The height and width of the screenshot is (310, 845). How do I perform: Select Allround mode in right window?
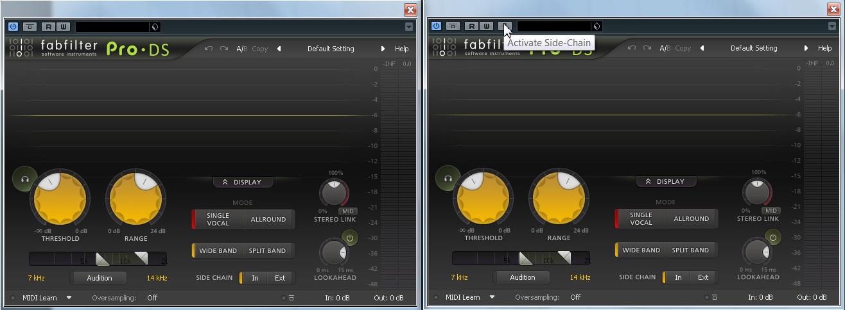click(x=692, y=218)
